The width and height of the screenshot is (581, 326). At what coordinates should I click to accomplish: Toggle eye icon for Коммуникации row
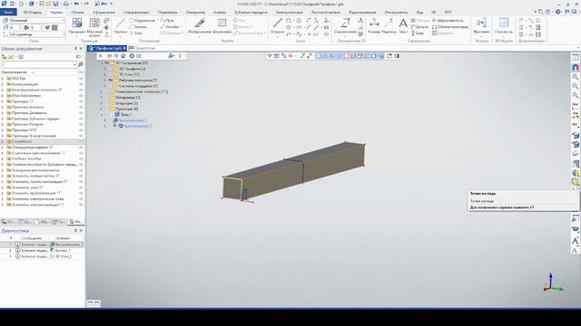pyautogui.click(x=81, y=84)
